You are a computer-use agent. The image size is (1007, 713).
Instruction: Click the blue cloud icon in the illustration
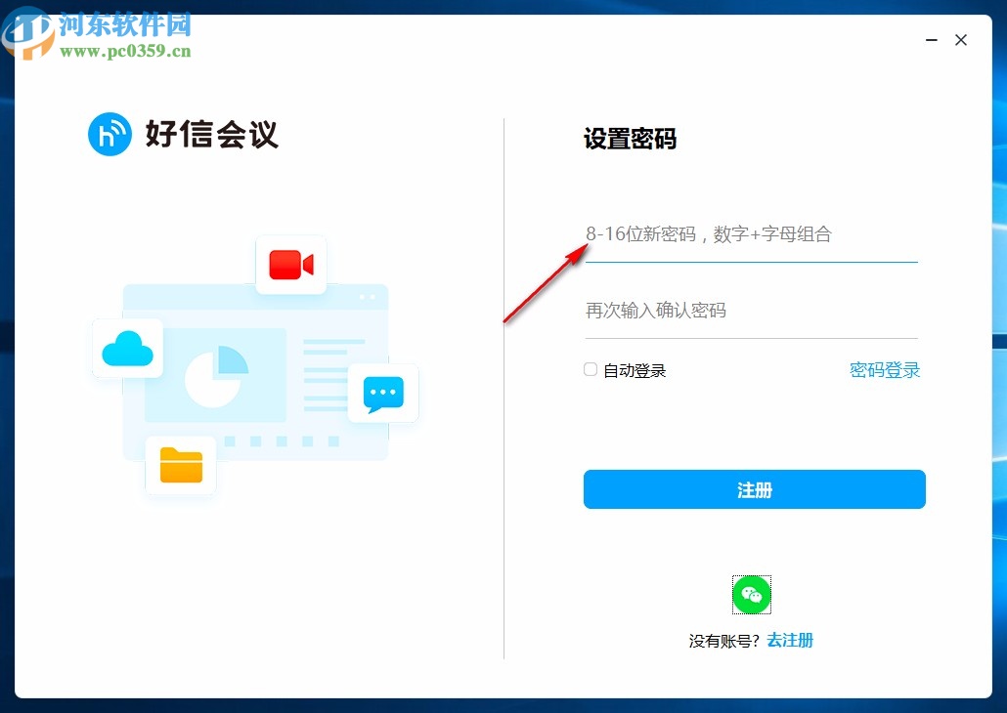(x=127, y=347)
